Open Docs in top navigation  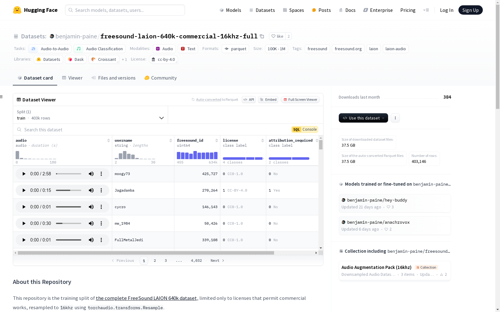point(347,10)
